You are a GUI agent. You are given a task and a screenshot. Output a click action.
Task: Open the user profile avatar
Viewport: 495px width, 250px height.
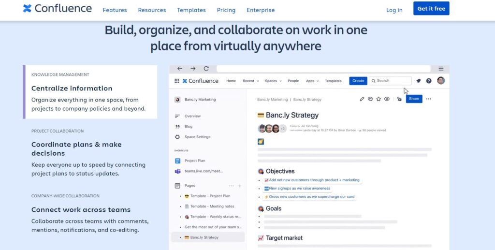tap(441, 80)
